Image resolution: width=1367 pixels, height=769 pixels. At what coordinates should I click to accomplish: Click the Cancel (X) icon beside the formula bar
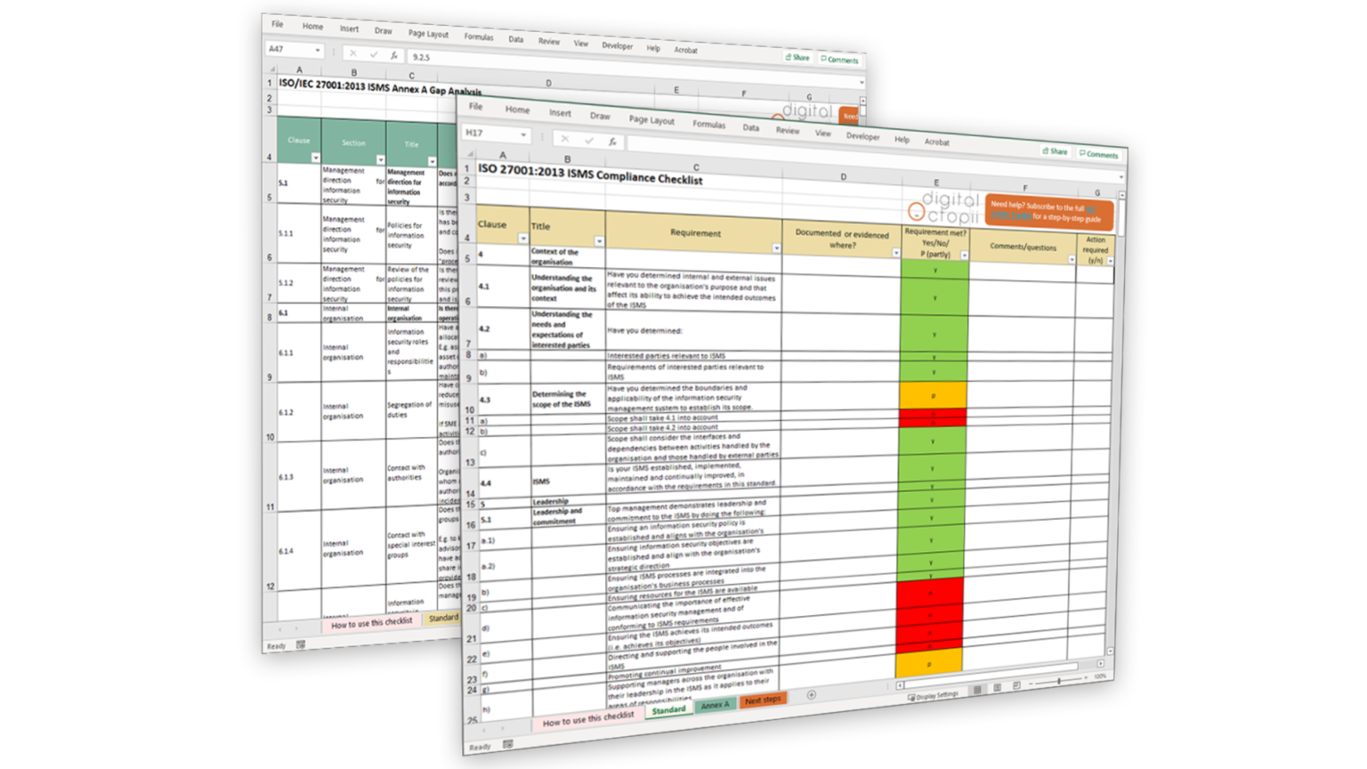click(x=564, y=140)
